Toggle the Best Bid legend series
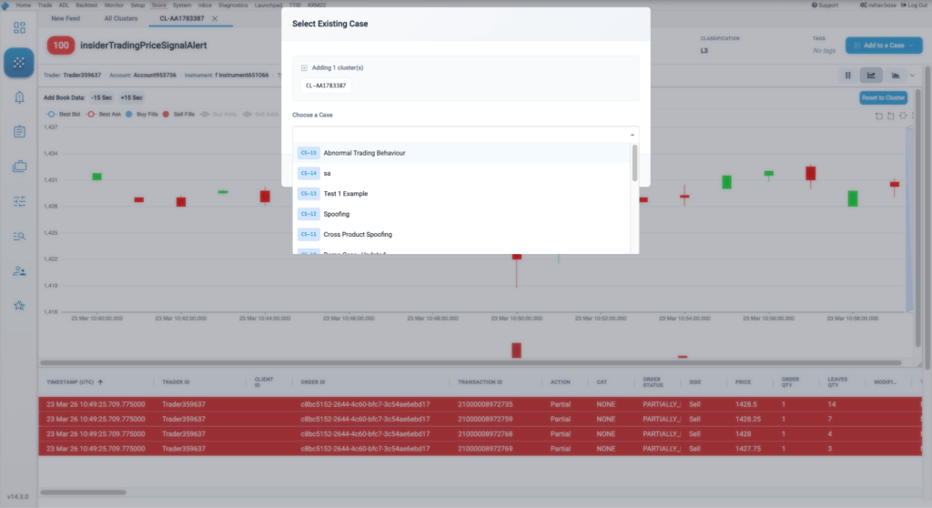The image size is (932, 508). (63, 114)
